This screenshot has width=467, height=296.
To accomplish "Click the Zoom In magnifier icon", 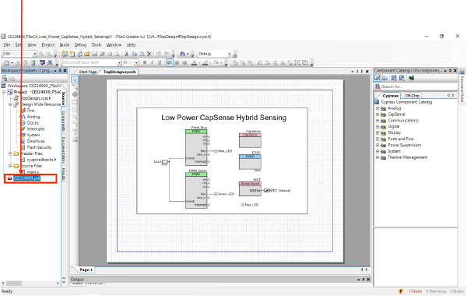I will coord(41,54).
